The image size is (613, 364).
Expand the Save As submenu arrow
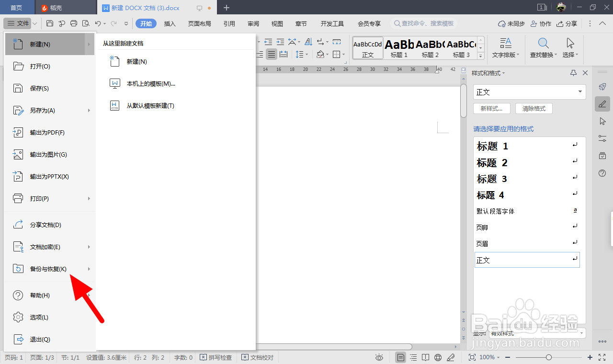89,111
